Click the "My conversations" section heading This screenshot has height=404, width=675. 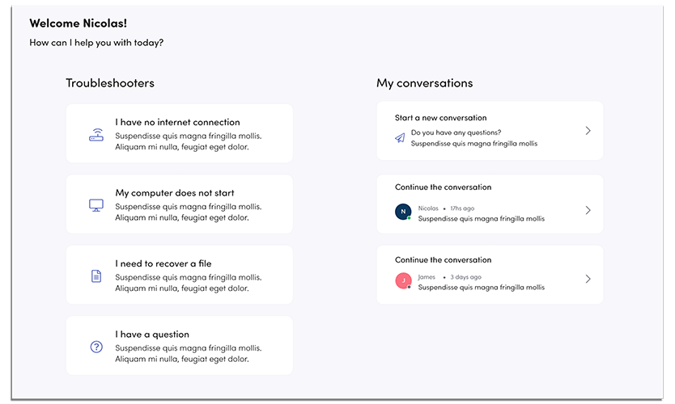pos(424,83)
